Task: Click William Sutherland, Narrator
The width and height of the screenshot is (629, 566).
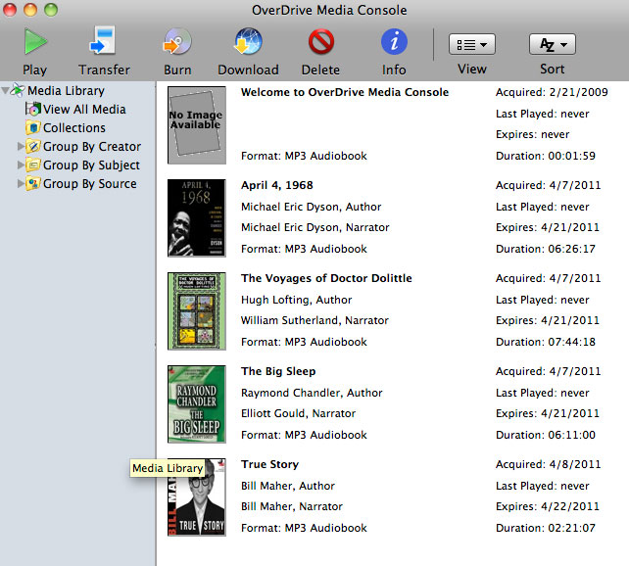Action: click(x=314, y=320)
